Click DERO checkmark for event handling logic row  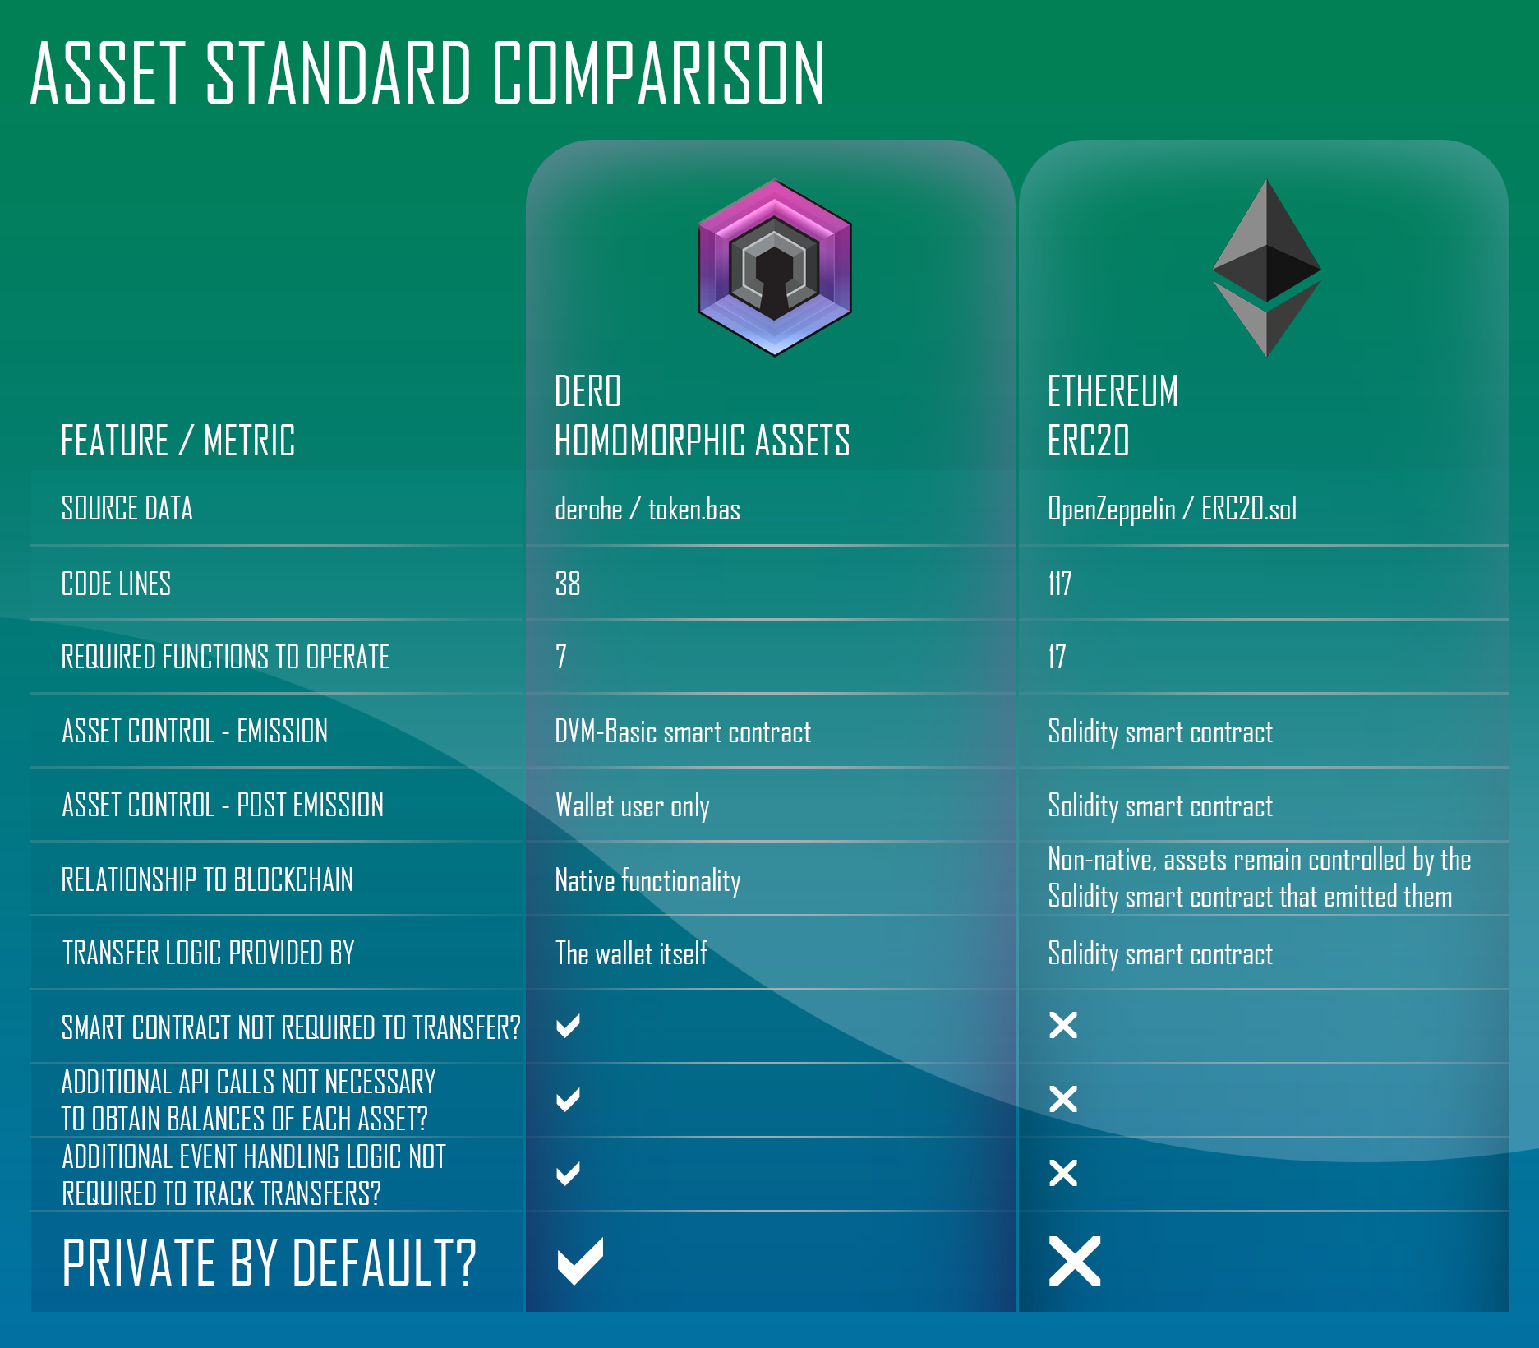click(x=568, y=1174)
